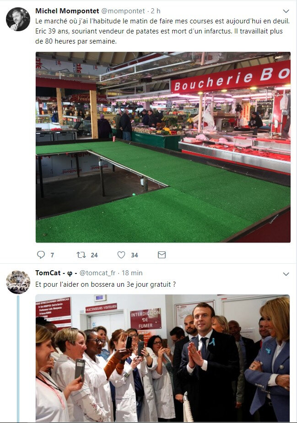This screenshot has height=423, width=297.
Task: Open the @tomcat_fr handle link
Action: click(97, 273)
